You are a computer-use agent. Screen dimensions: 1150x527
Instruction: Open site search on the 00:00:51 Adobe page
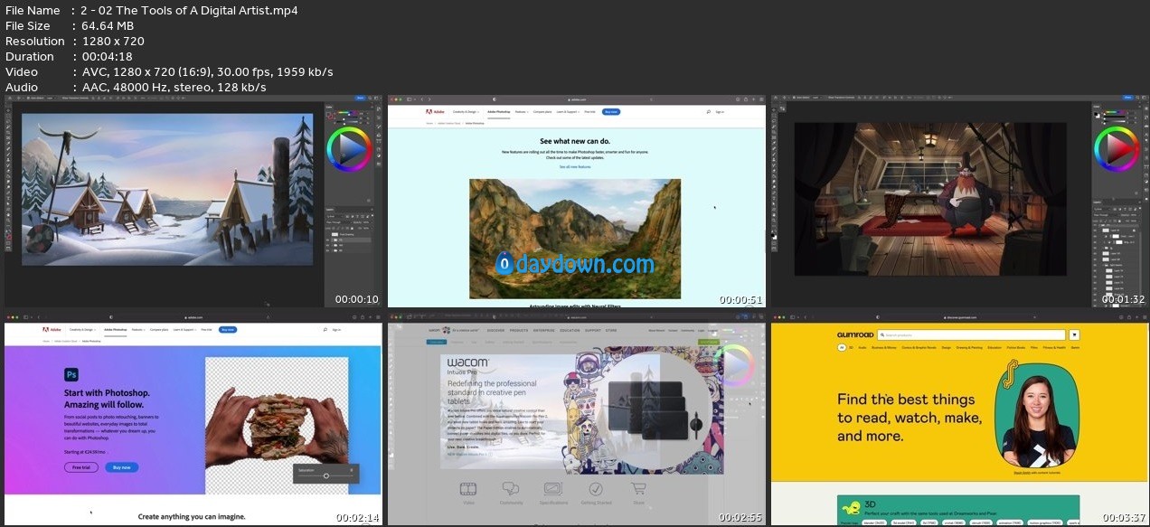pos(708,112)
